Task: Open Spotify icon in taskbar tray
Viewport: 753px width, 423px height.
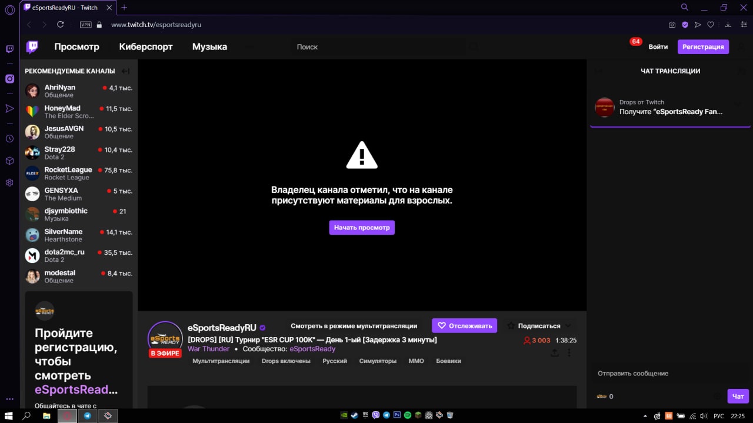Action: tap(408, 415)
